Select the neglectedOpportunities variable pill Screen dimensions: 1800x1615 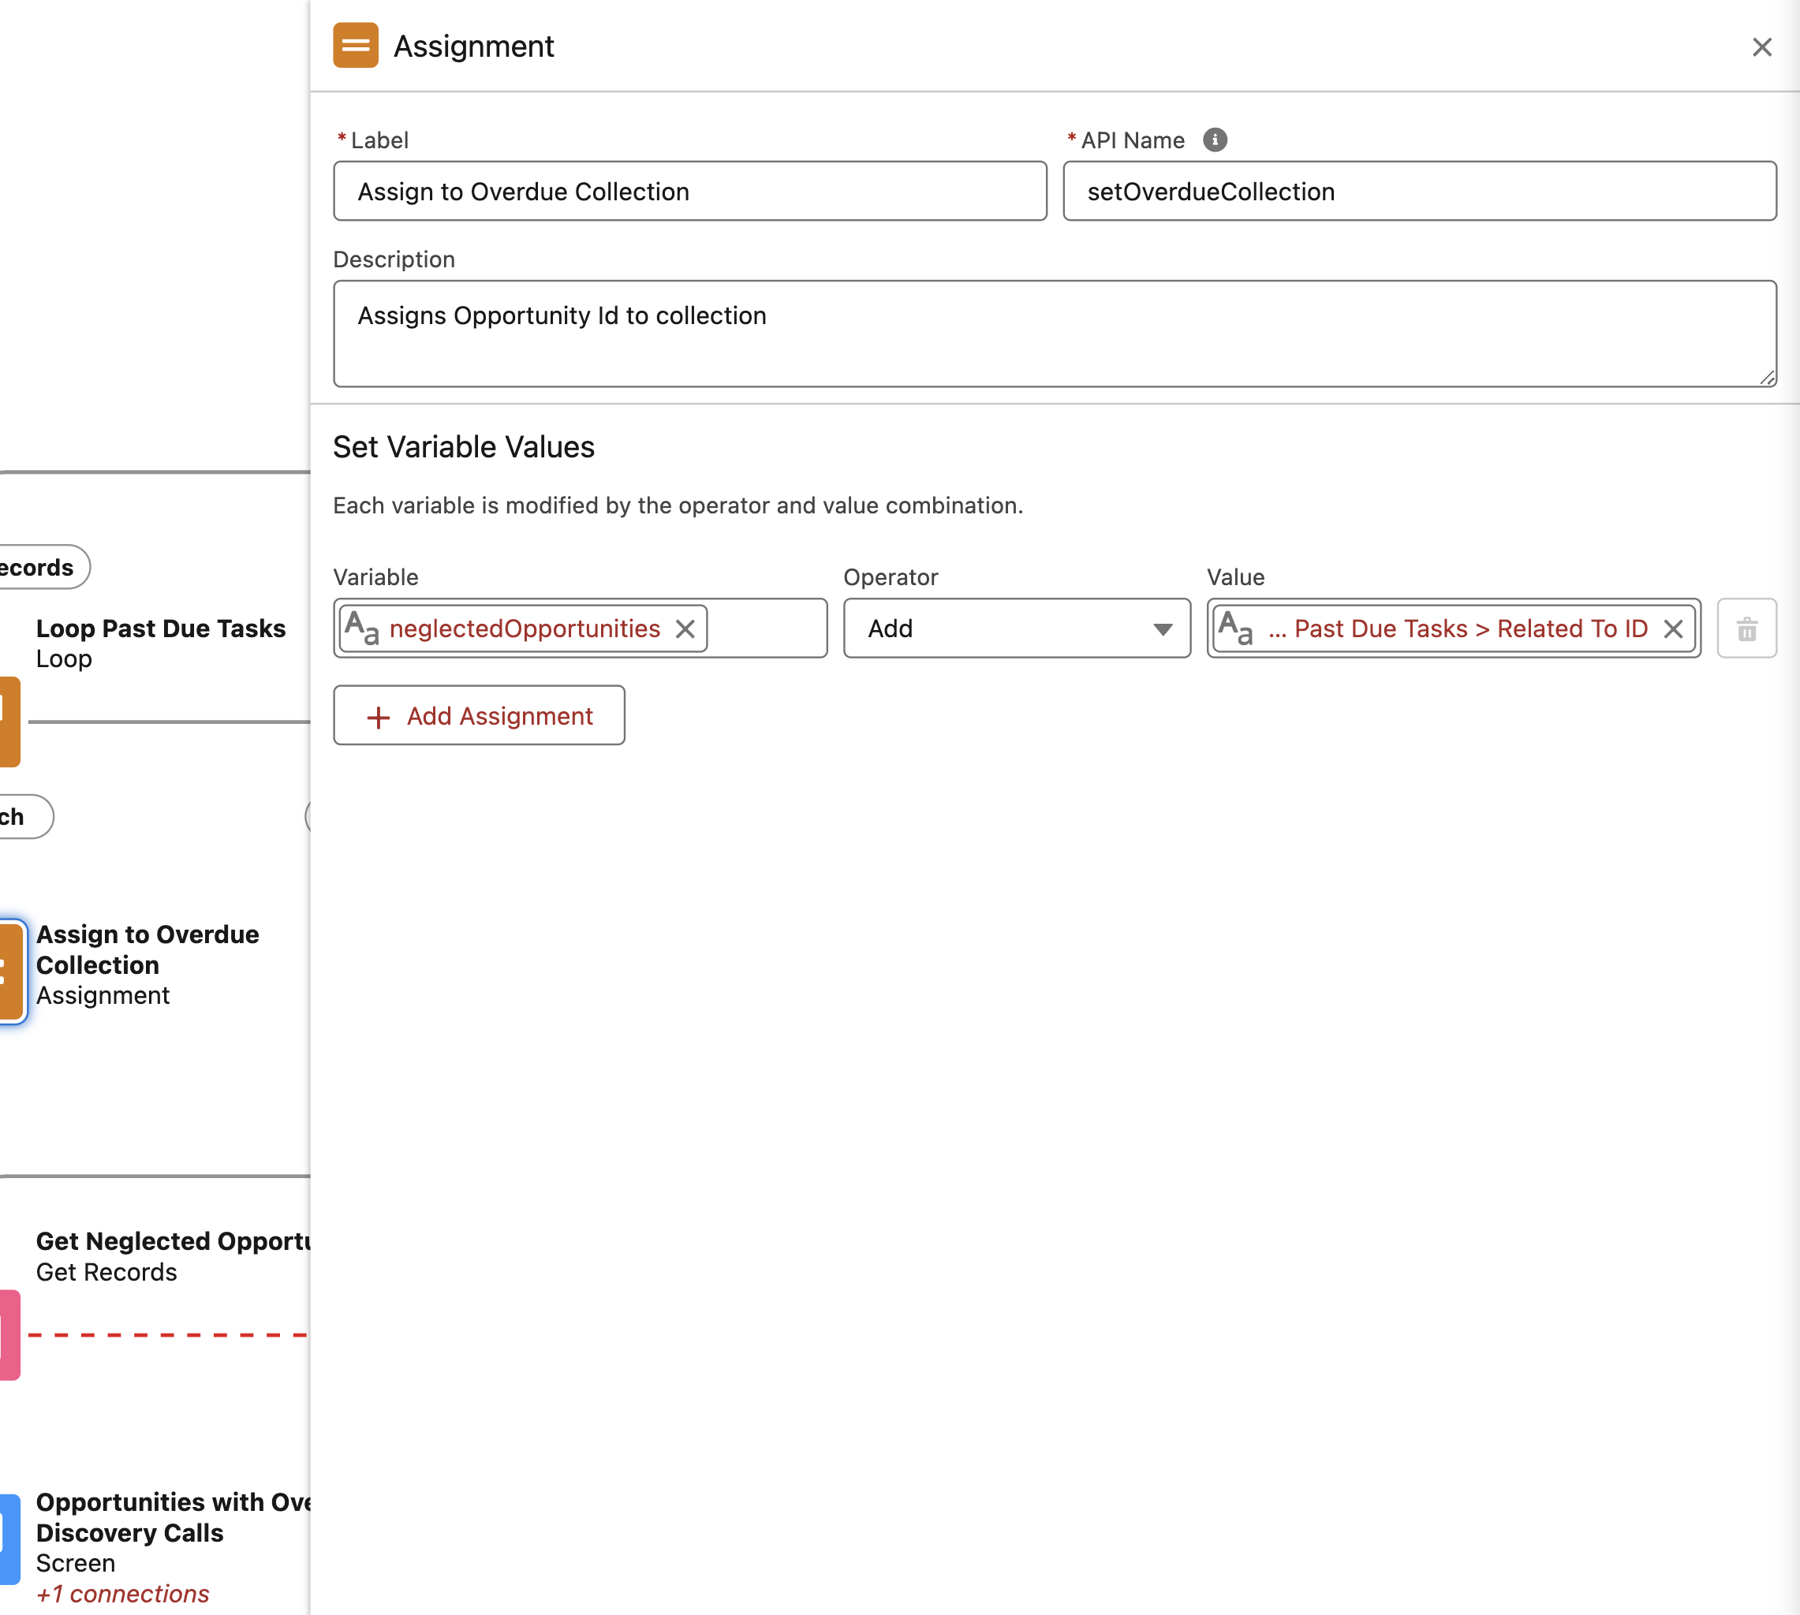point(524,629)
